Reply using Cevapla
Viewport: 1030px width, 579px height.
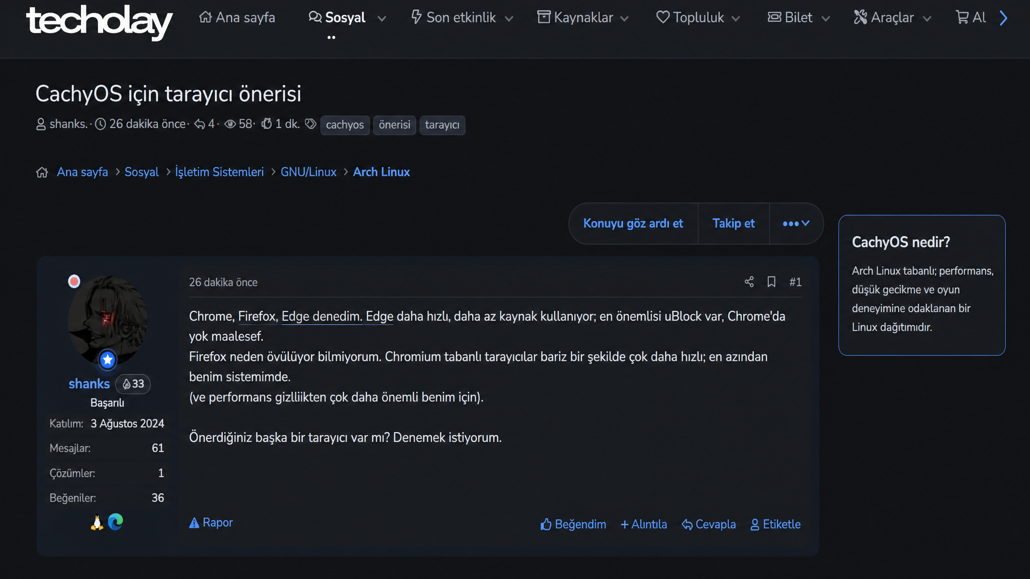(709, 525)
